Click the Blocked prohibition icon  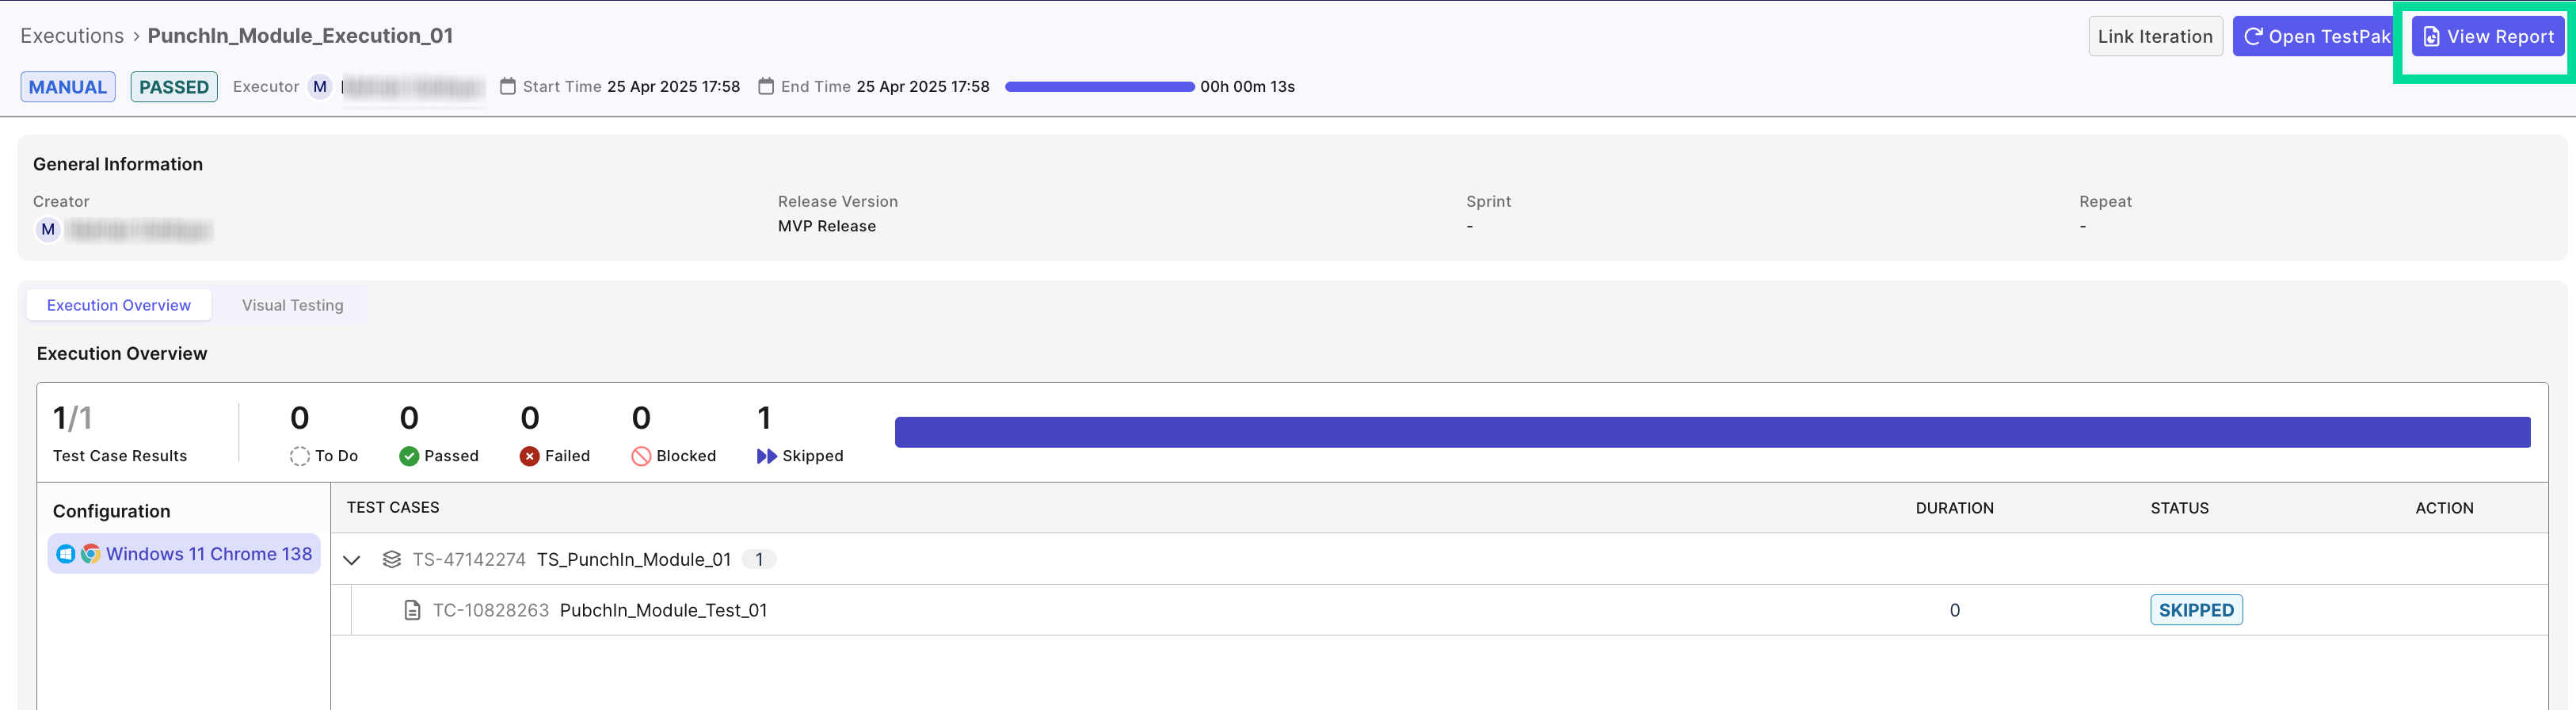(x=641, y=456)
